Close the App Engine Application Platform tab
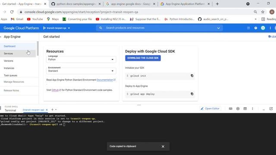Image resolution: width=276 pixels, height=155 pixels. 209,4
